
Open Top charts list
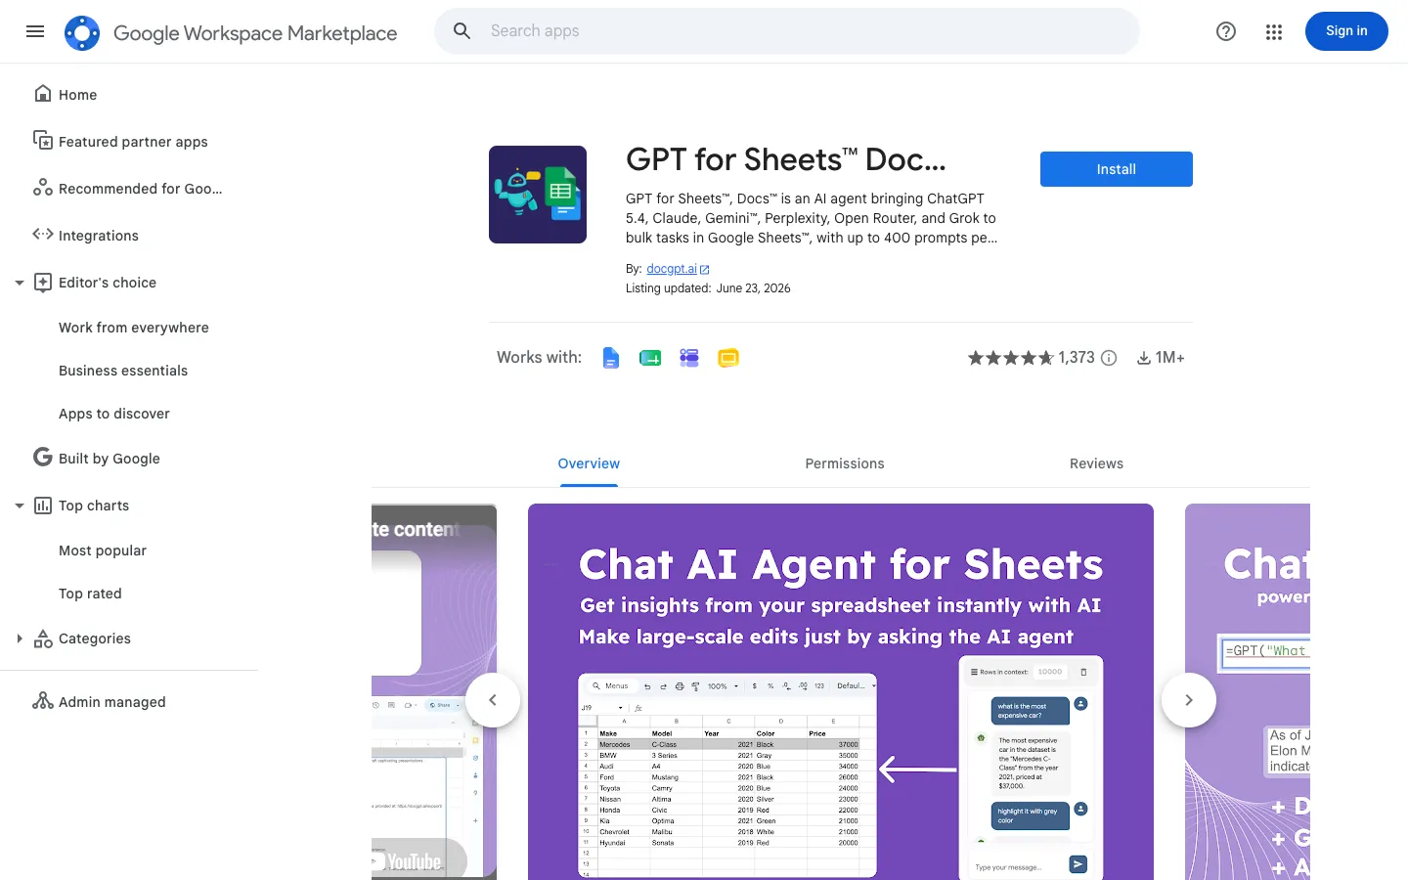click(94, 506)
